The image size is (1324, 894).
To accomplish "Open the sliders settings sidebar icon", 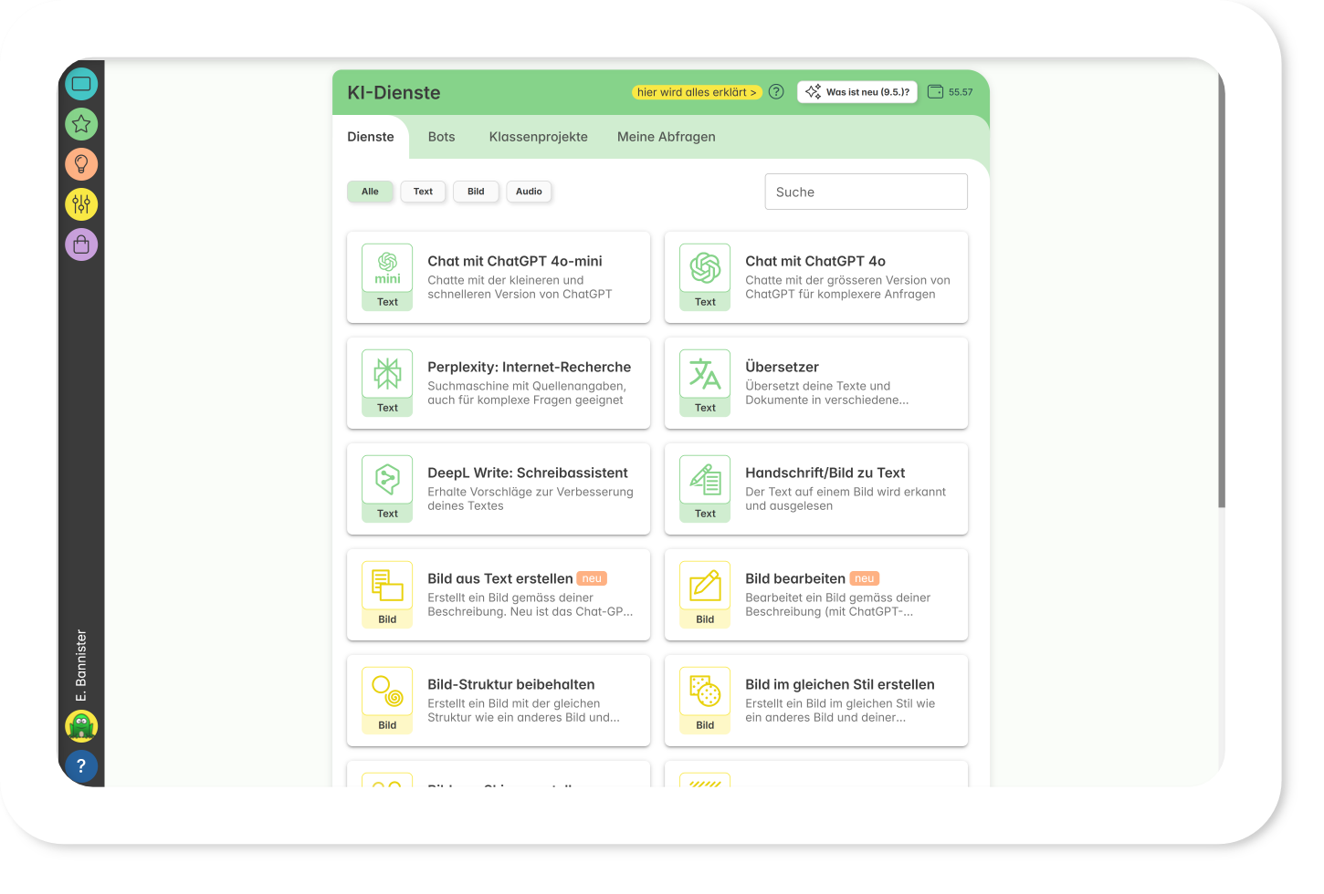I will coord(81,204).
